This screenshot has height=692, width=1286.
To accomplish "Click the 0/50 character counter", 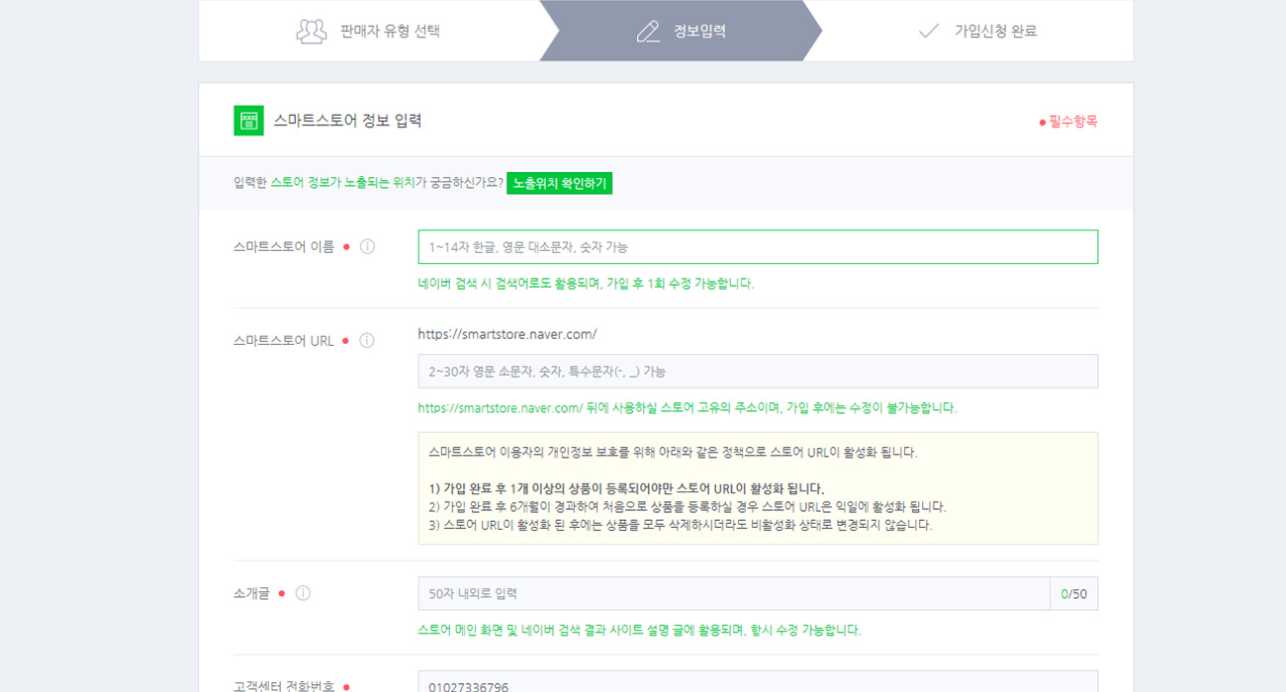I will pyautogui.click(x=1074, y=593).
